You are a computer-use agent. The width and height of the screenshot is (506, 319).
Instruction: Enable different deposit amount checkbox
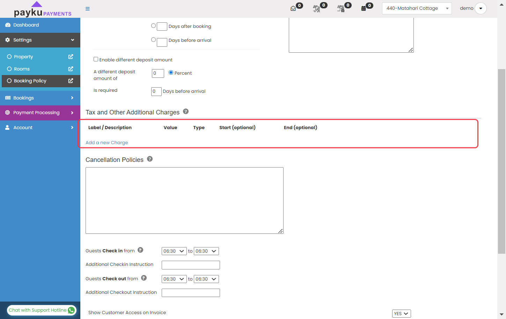(96, 59)
